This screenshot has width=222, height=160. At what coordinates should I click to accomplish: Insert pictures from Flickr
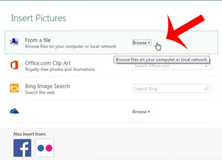[45, 148]
